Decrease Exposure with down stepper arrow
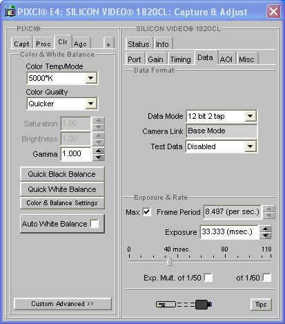The height and width of the screenshot is (324, 285). (266, 236)
